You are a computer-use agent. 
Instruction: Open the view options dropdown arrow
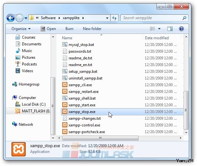(159, 29)
